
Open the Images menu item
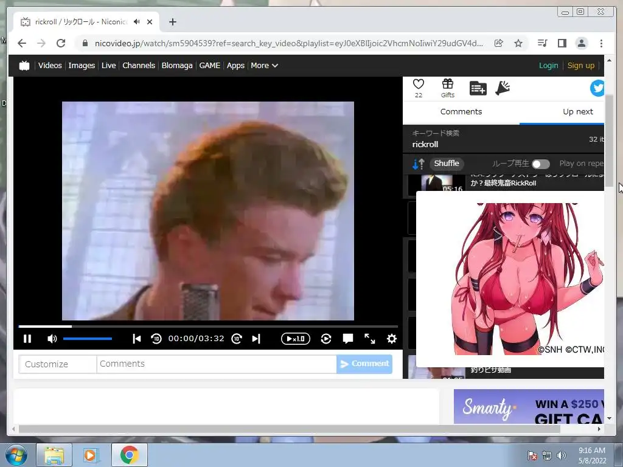coord(82,66)
